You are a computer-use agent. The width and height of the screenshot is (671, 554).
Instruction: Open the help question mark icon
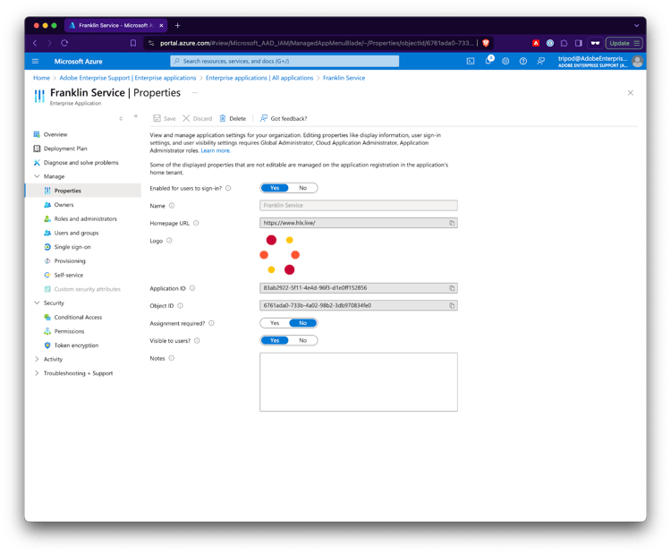pos(523,61)
